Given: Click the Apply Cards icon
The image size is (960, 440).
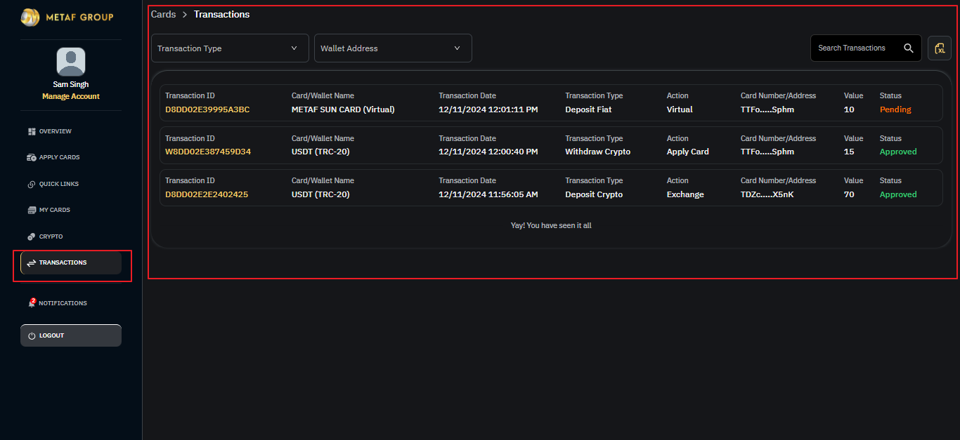Looking at the screenshot, I should tap(32, 158).
